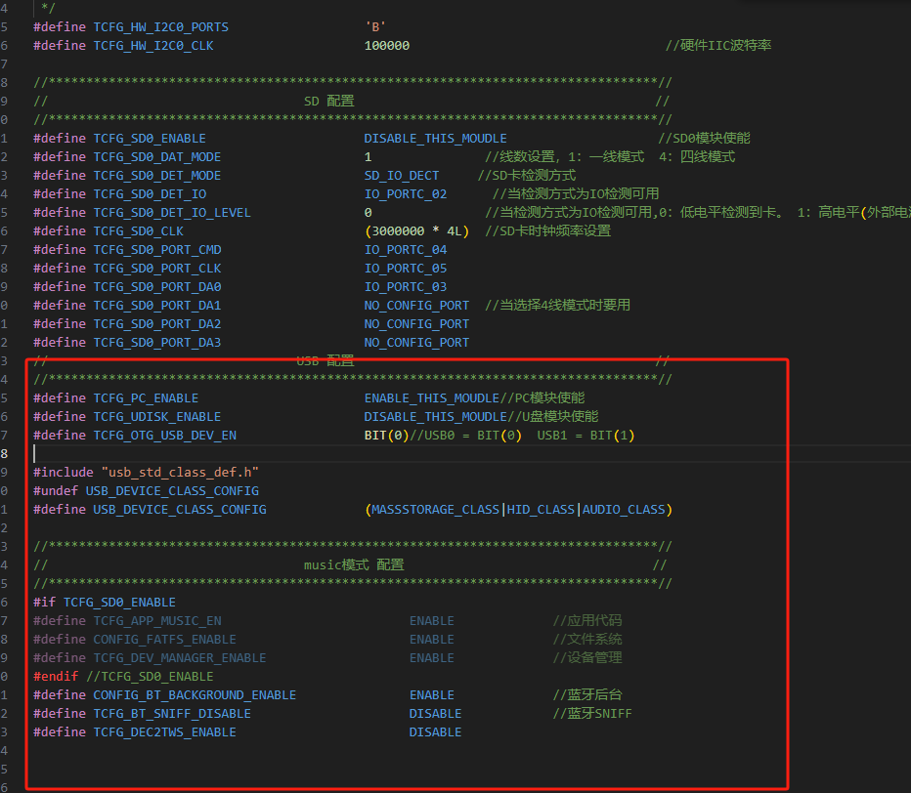Image resolution: width=911 pixels, height=793 pixels.
Task: Click CONFIG_FATFS_ENABLE macro name
Action: (x=165, y=641)
